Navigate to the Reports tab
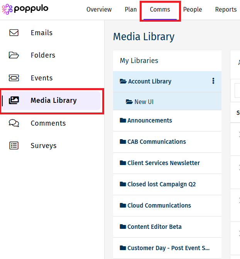 pos(226,10)
